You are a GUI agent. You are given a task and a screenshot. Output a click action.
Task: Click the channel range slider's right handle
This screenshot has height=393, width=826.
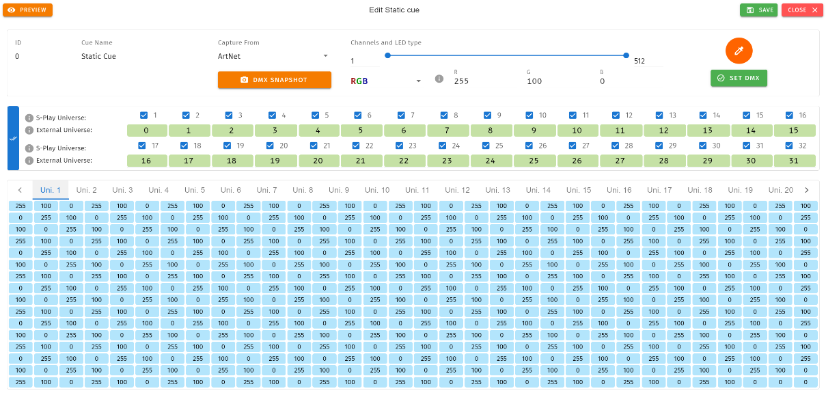coord(626,55)
